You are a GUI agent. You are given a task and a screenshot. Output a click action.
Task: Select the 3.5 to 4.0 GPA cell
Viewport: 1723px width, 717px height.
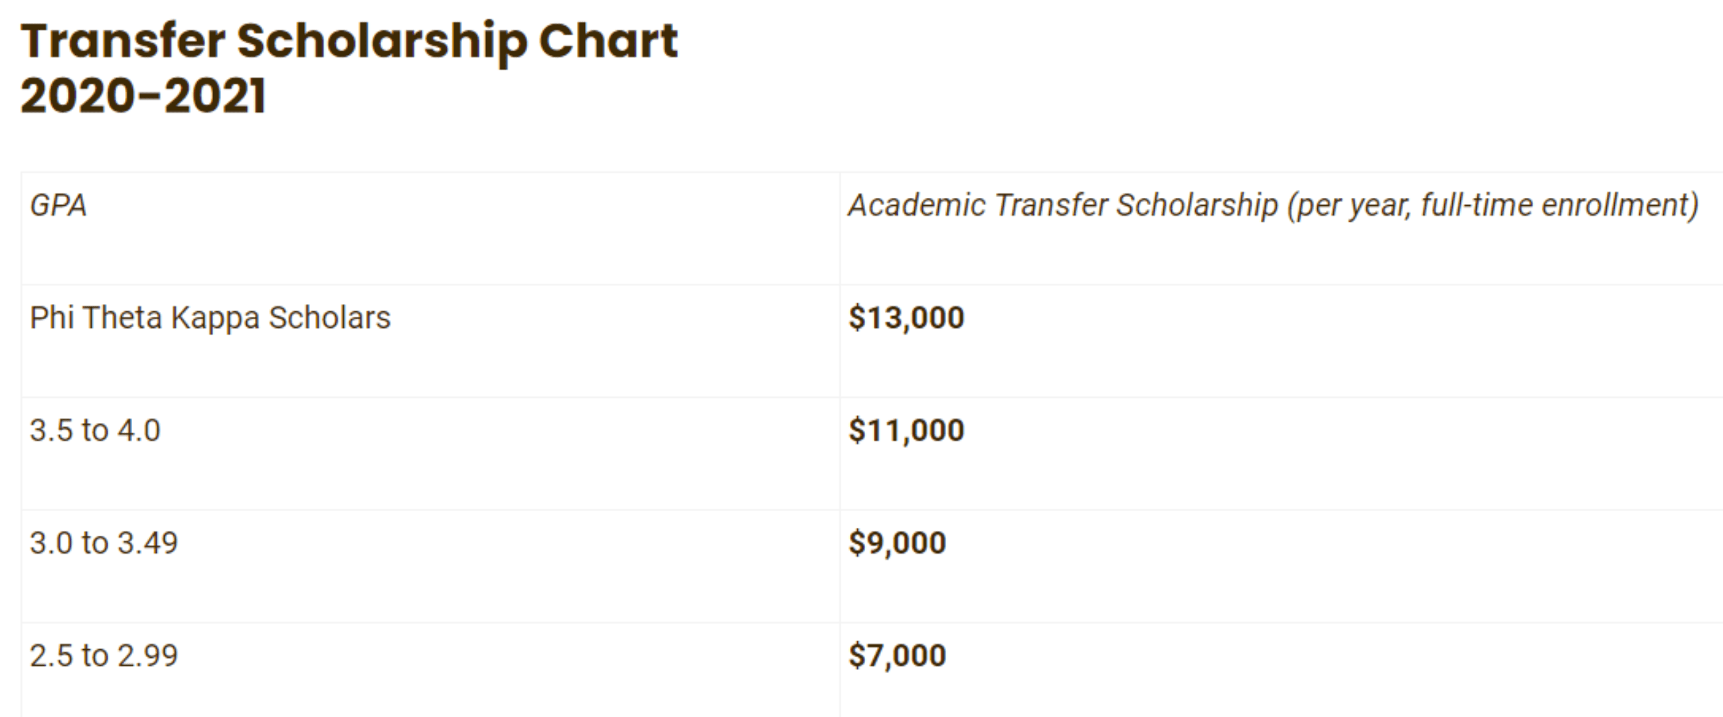[95, 430]
